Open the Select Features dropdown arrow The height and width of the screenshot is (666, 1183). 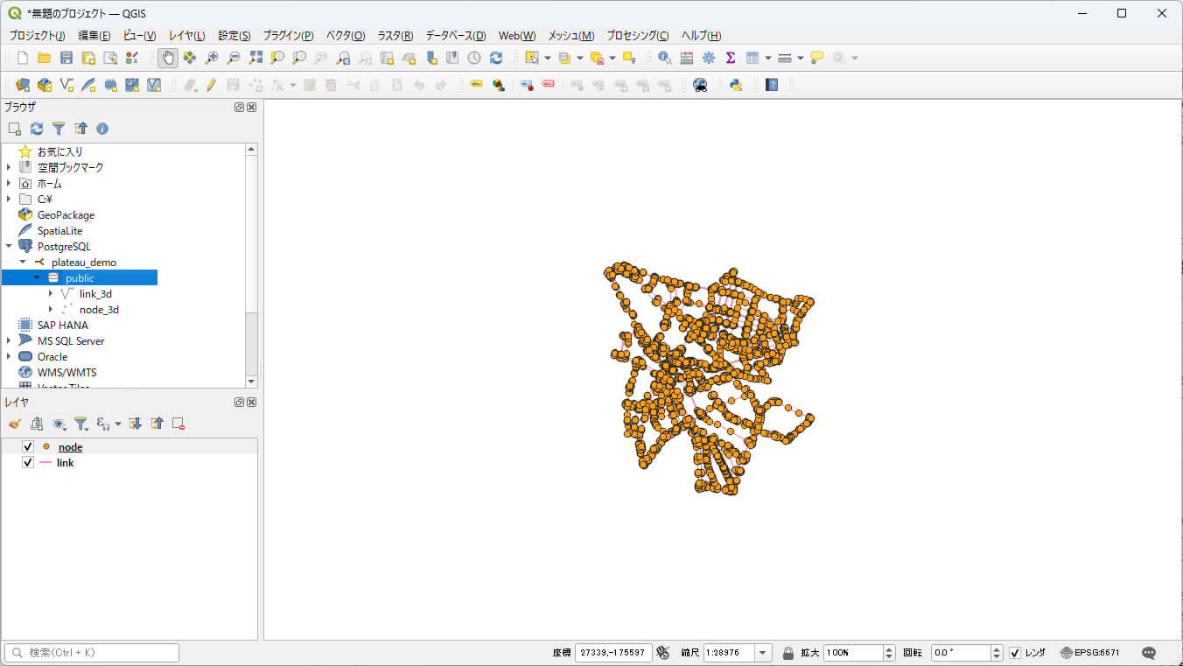coord(548,58)
